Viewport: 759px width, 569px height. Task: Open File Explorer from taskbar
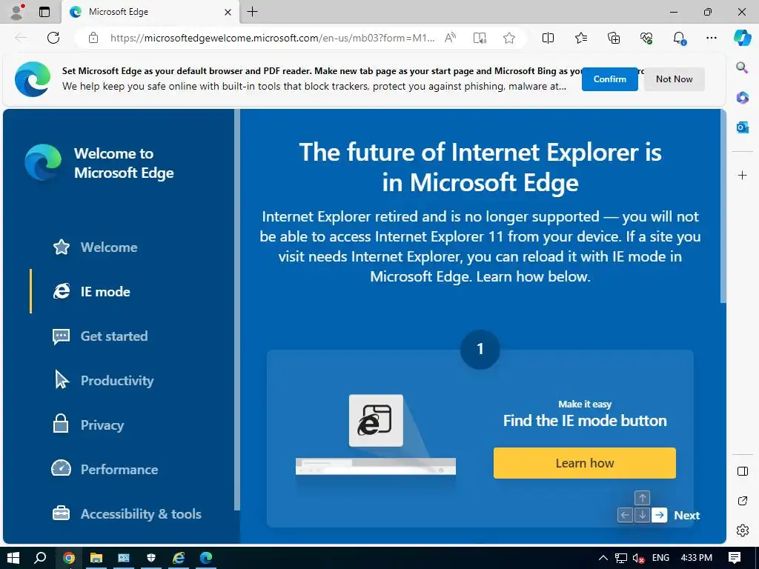tap(96, 558)
